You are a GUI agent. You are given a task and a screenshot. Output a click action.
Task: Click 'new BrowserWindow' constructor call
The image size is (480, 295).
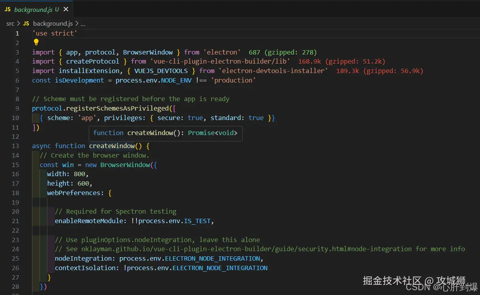pos(118,165)
